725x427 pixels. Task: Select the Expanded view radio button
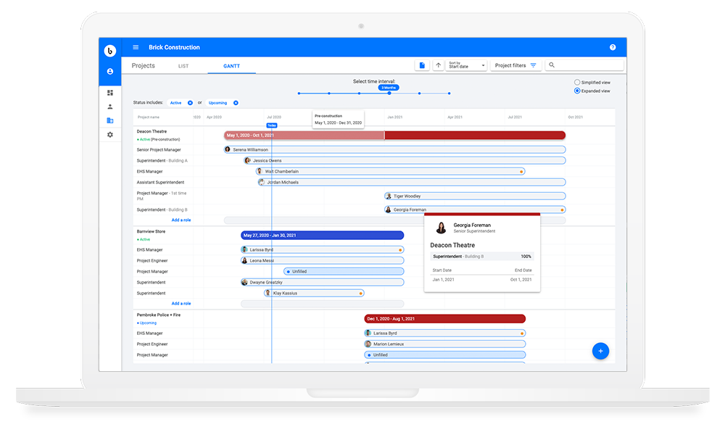point(577,91)
